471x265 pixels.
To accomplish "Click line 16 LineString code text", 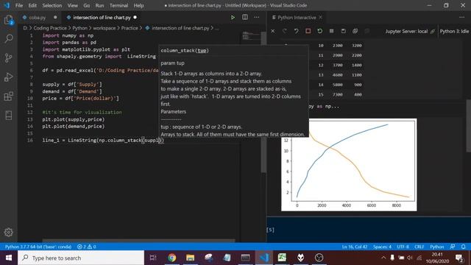I will [103, 141].
